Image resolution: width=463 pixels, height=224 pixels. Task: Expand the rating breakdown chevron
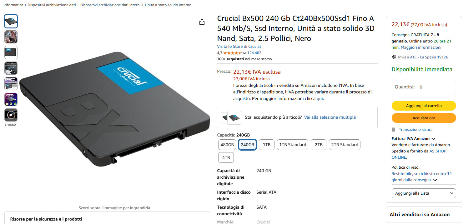coord(244,53)
